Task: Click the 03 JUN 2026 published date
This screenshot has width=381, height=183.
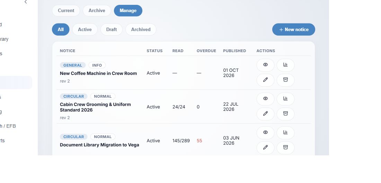Action: point(231,141)
